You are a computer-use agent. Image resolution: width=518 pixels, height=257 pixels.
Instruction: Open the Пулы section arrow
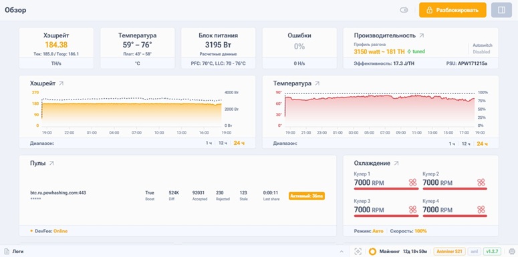tap(51, 163)
